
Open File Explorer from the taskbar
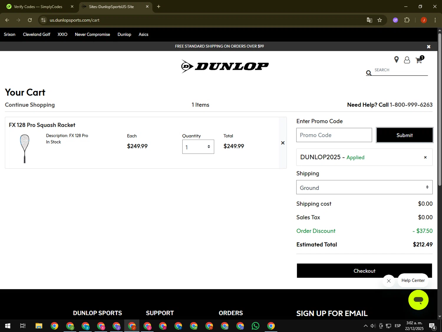(x=39, y=326)
